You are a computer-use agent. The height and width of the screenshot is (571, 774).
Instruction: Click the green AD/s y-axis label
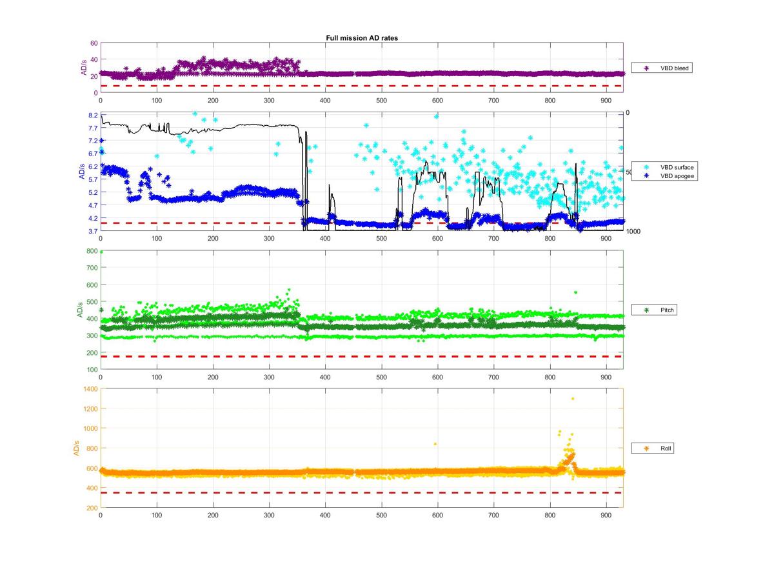pos(81,310)
